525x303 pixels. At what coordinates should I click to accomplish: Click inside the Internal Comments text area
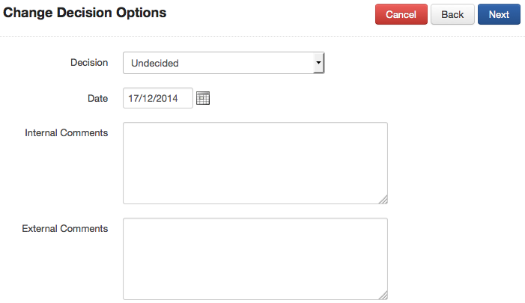[255, 163]
